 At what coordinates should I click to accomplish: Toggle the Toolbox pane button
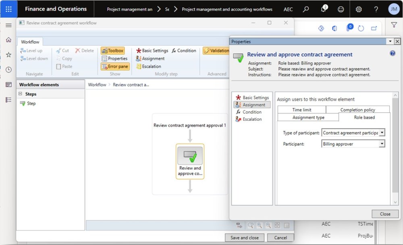[x=112, y=51]
